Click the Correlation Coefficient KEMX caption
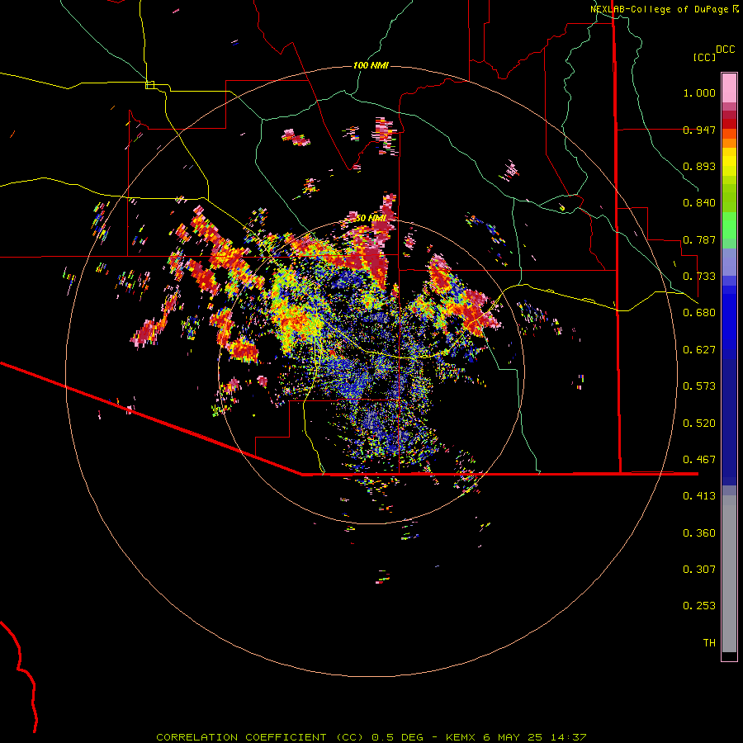 coord(371,737)
